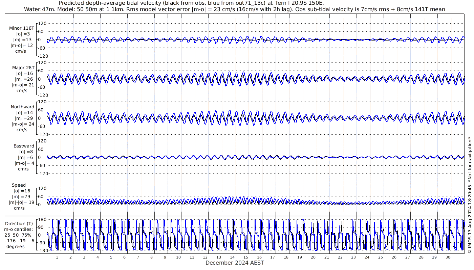The width and height of the screenshot is (474, 270).
Task: Click the '180' tick on the Direction axis
Action: [x=42, y=219]
